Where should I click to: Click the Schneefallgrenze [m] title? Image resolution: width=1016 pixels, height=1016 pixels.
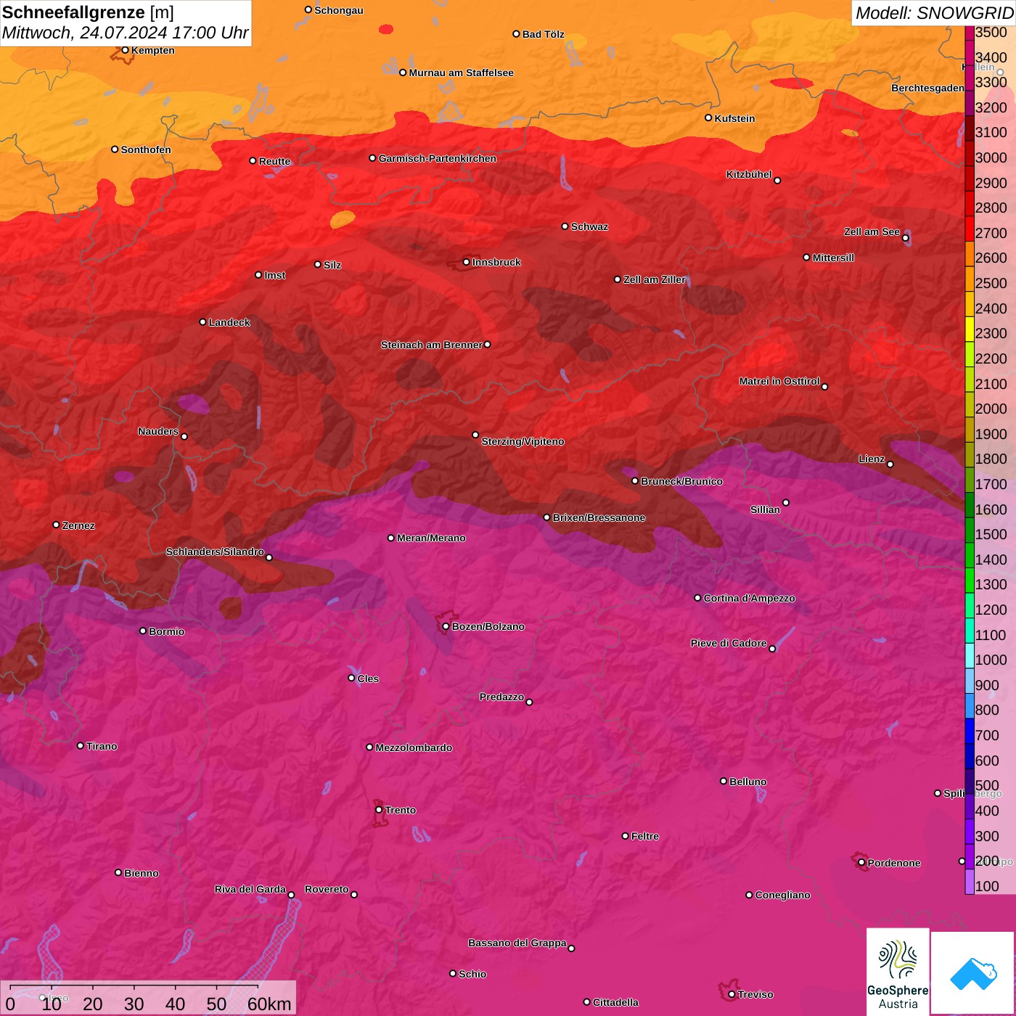pos(88,12)
